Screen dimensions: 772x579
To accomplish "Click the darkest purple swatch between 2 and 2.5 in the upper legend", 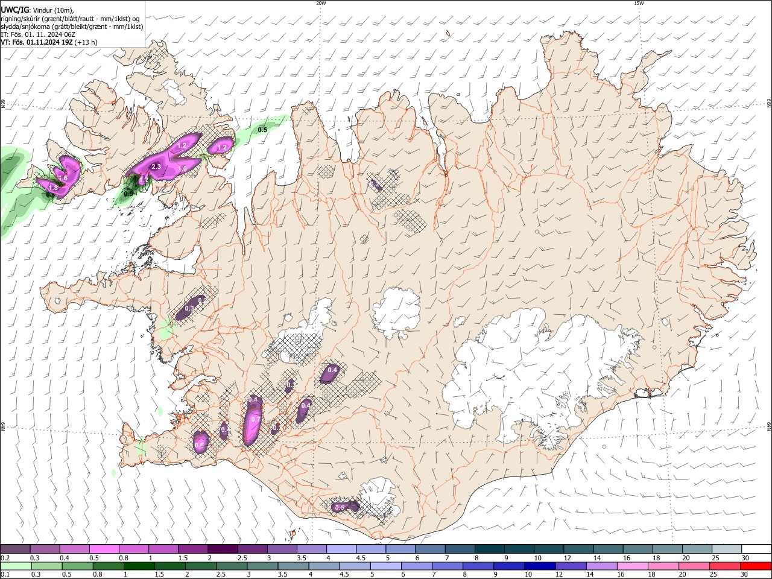I will pos(223,549).
